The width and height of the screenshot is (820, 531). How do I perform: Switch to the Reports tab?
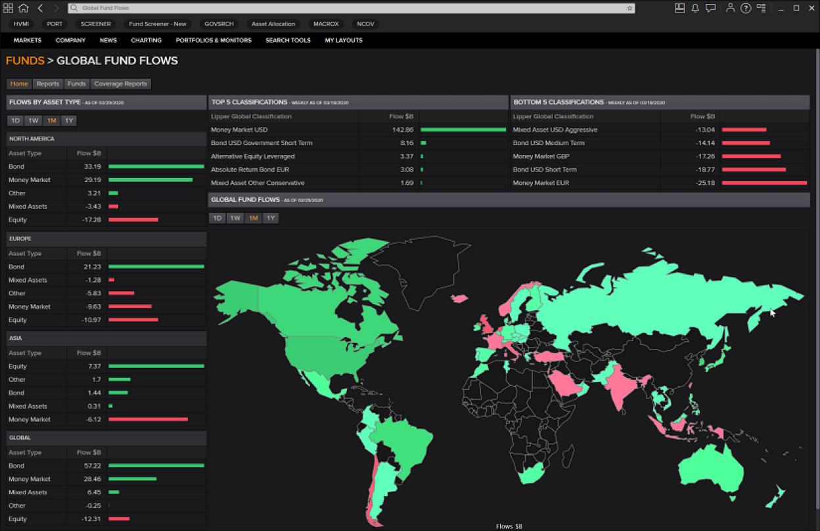click(x=47, y=83)
